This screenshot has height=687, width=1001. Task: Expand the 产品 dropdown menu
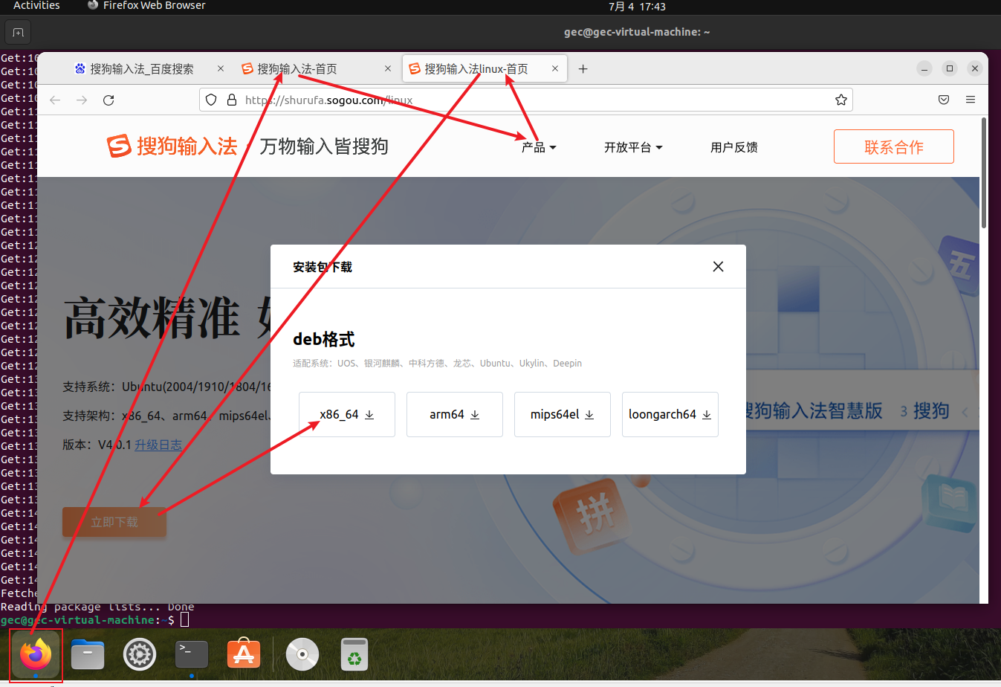tap(539, 147)
